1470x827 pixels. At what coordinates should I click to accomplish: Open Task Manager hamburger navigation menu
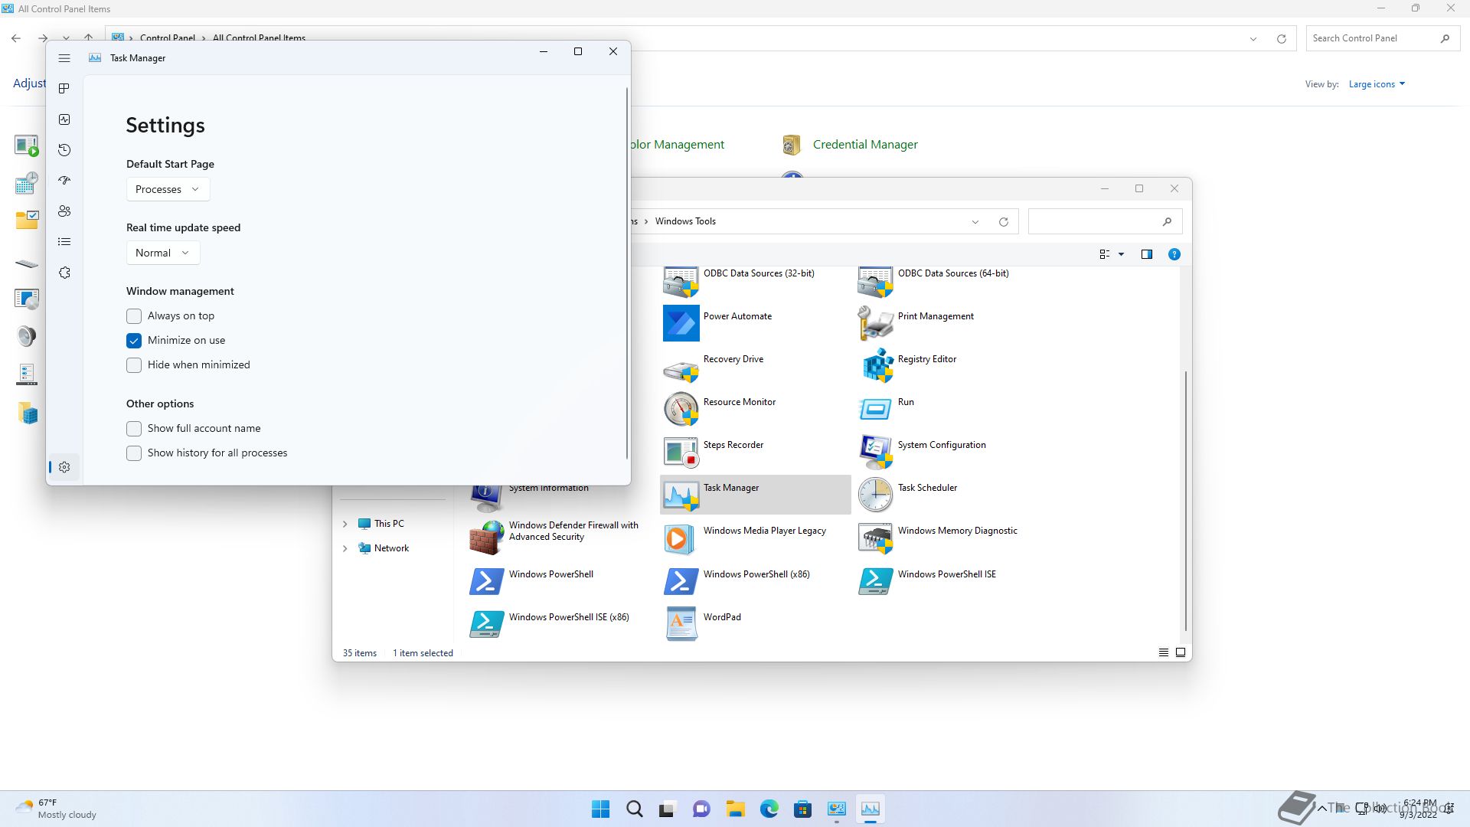pyautogui.click(x=64, y=58)
